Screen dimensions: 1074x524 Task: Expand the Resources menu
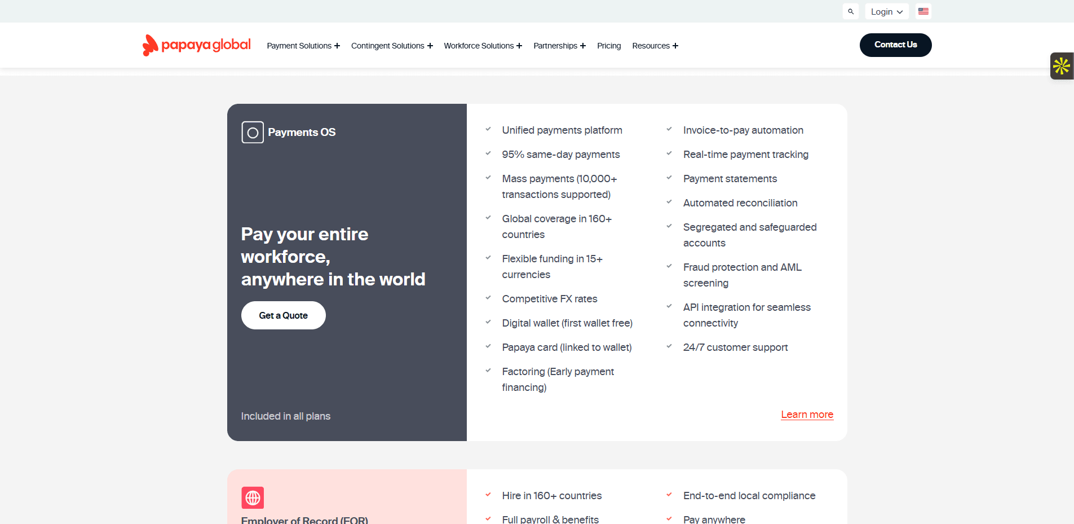655,46
